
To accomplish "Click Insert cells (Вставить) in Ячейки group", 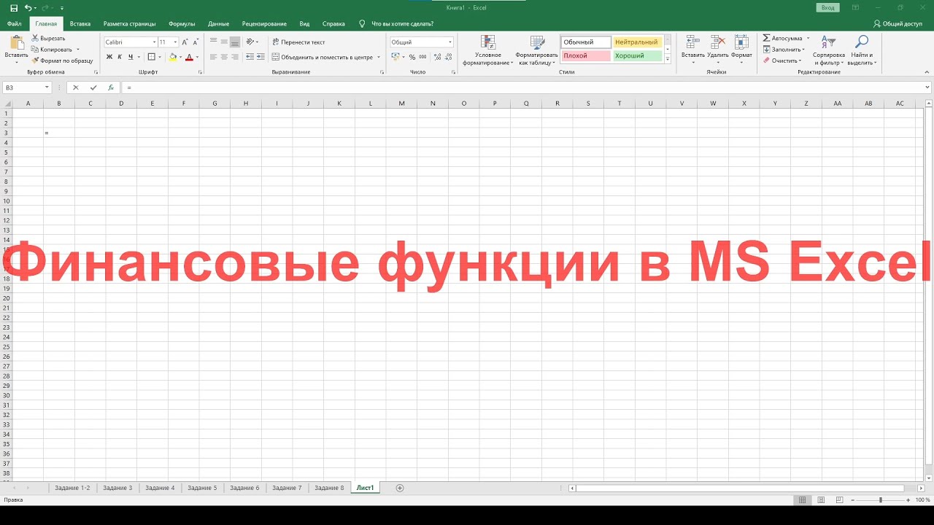I will (x=692, y=50).
